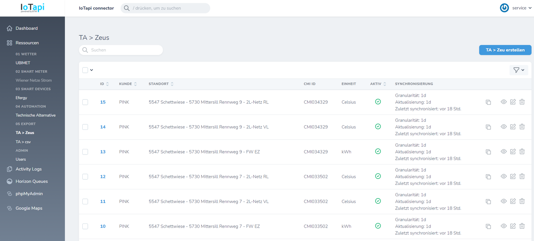Click the copy icon for row 15
This screenshot has width=534, height=241.
(488, 102)
